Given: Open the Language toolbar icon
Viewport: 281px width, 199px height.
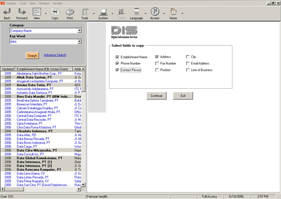Looking at the screenshot, I should coord(136,12).
